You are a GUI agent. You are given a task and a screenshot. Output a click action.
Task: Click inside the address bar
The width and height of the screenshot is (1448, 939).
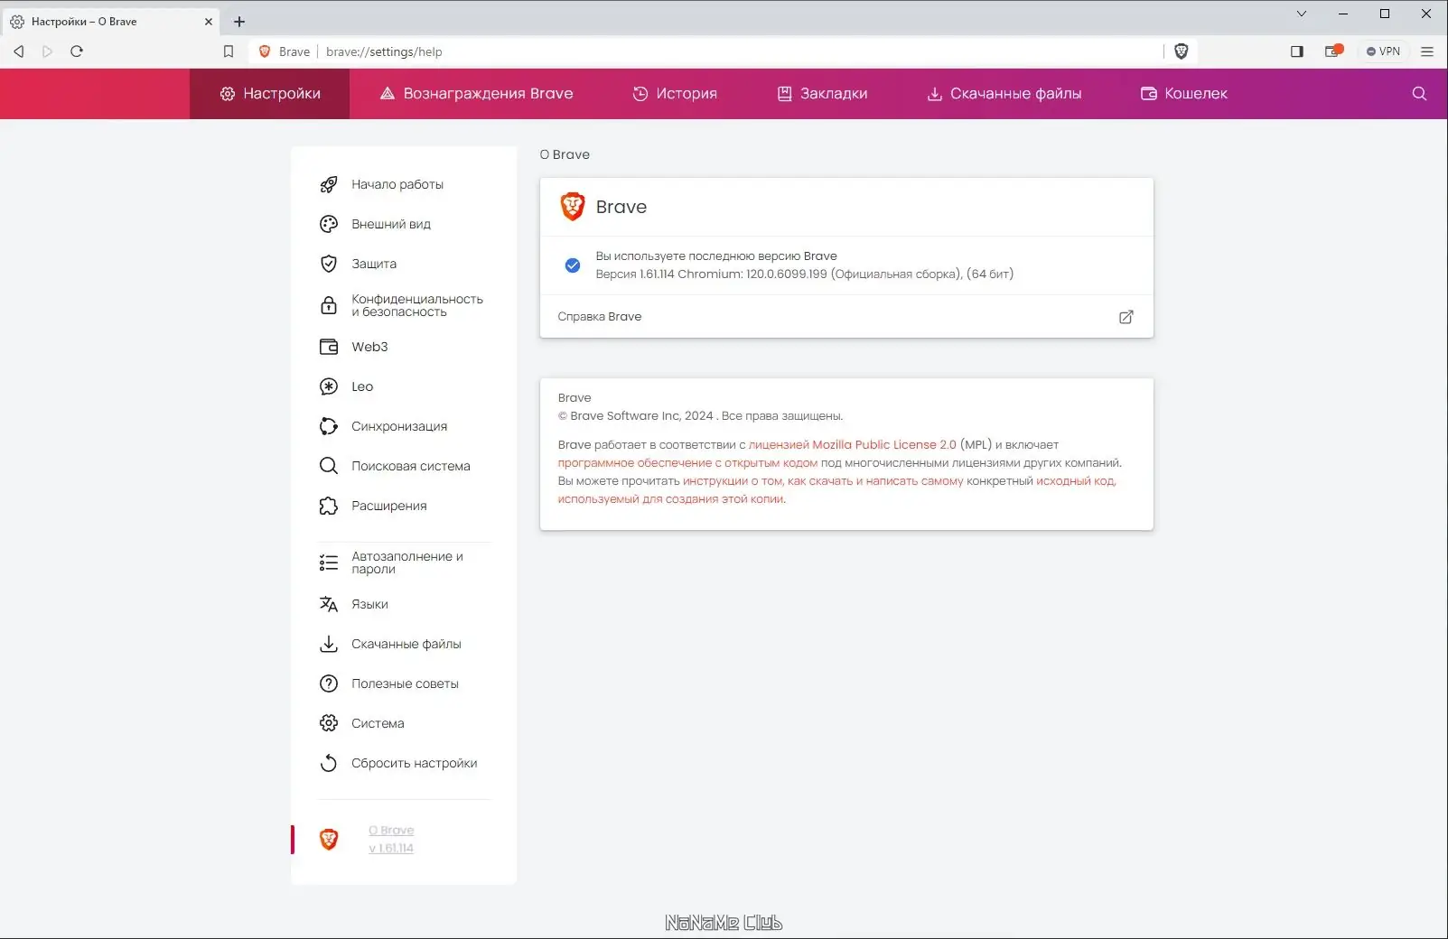tap(632, 51)
